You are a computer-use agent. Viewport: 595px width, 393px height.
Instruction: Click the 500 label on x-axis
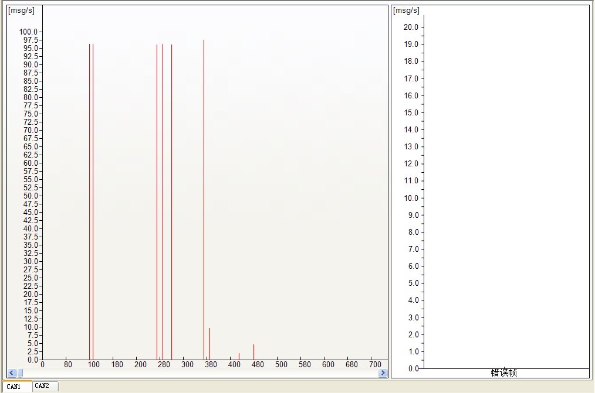coord(281,364)
